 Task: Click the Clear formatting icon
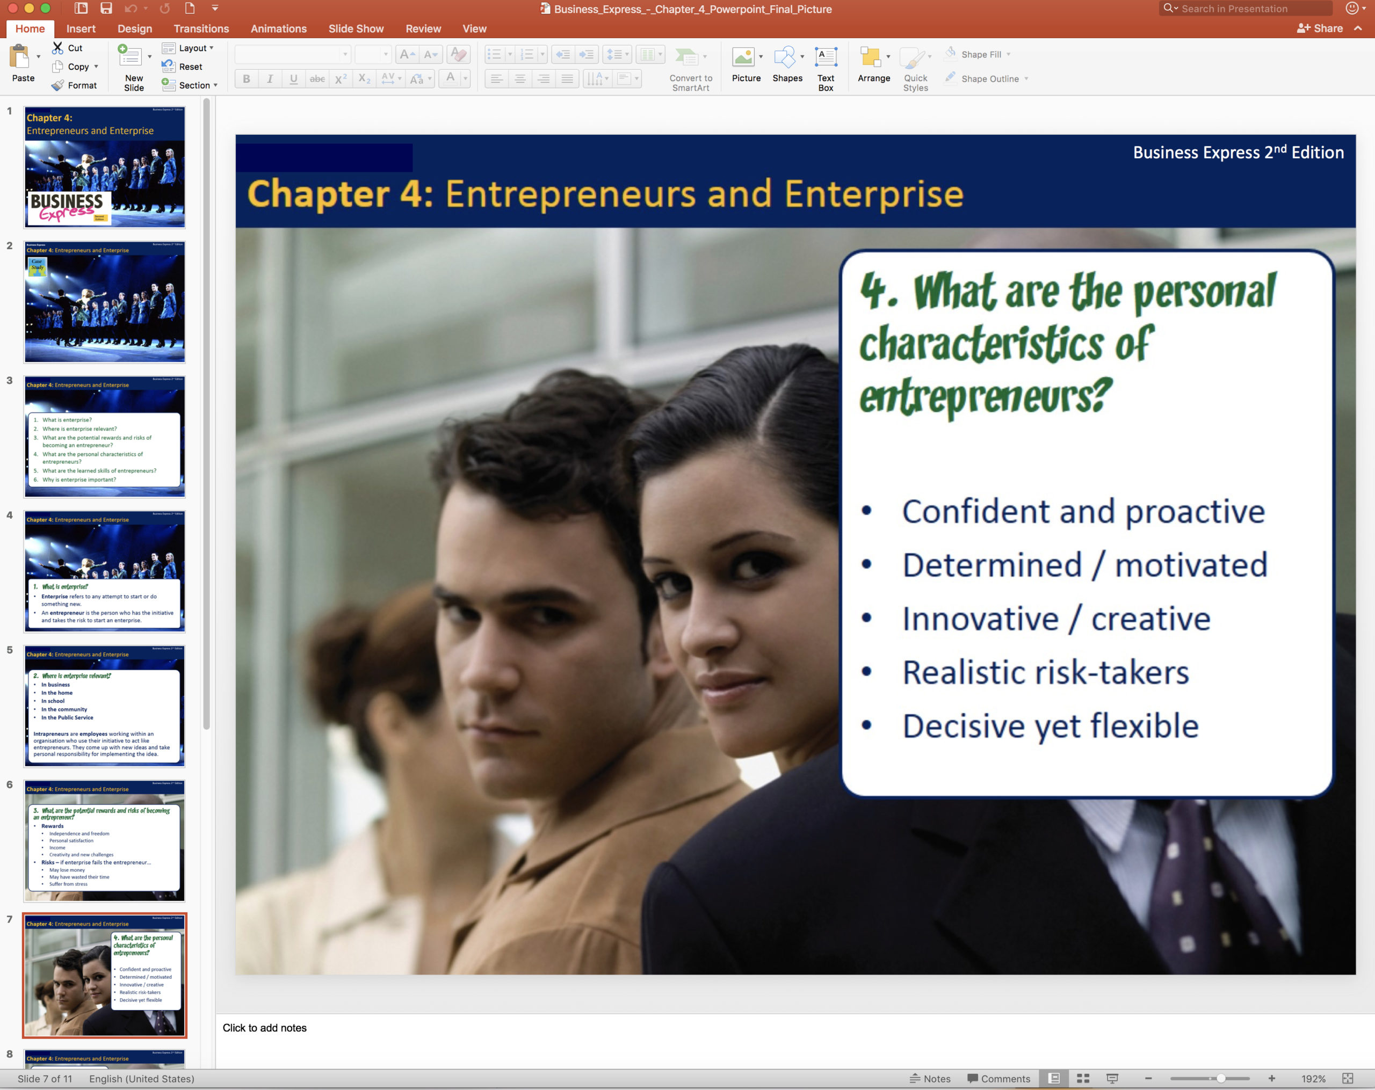click(x=458, y=55)
